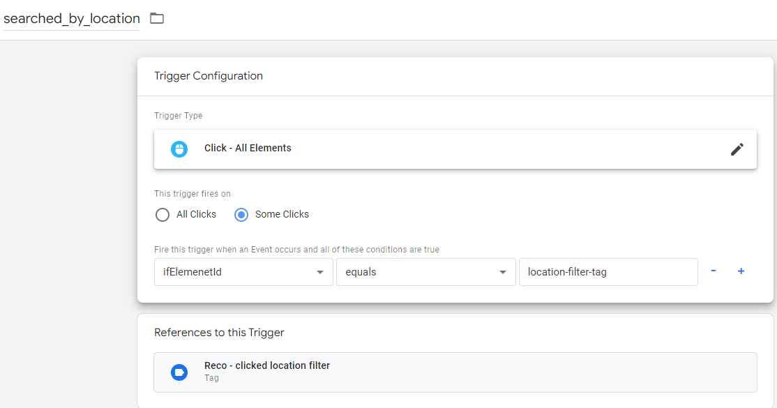Select the All Clicks radio button
The width and height of the screenshot is (777, 408).
click(x=163, y=215)
